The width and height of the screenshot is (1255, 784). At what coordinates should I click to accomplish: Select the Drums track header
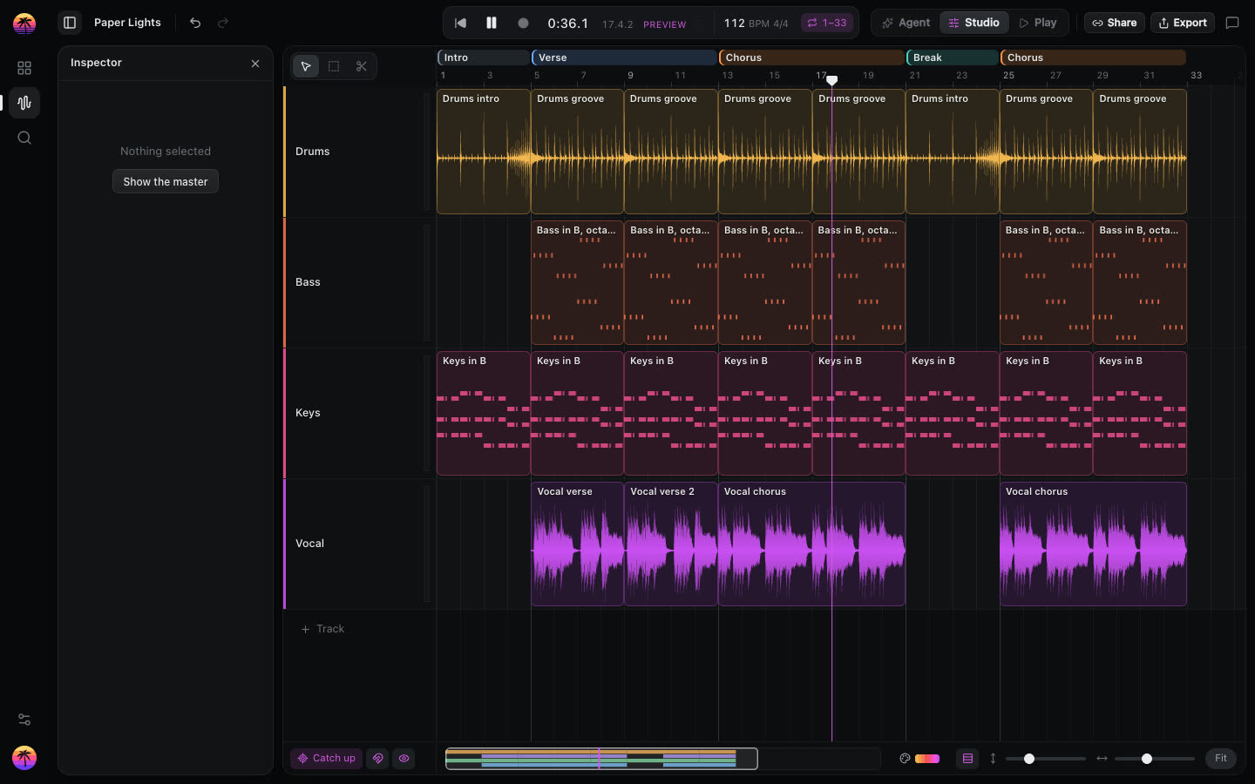tap(359, 152)
